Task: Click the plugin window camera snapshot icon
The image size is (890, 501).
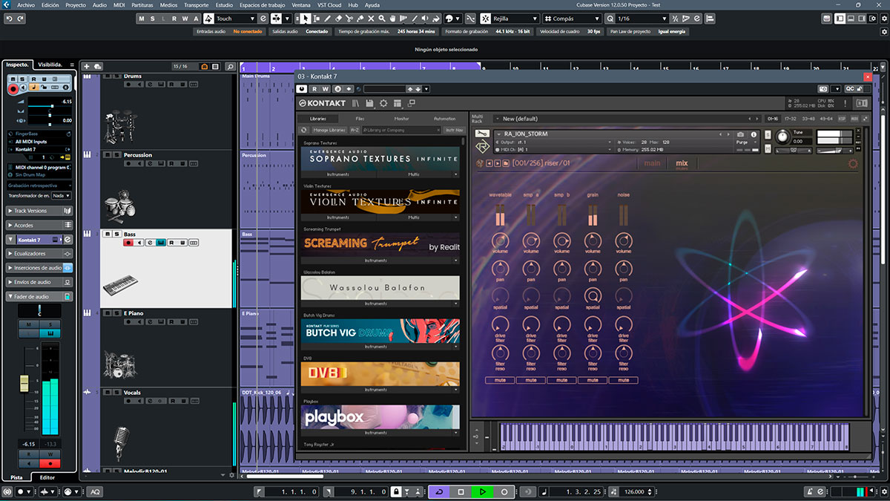Action: point(822,89)
